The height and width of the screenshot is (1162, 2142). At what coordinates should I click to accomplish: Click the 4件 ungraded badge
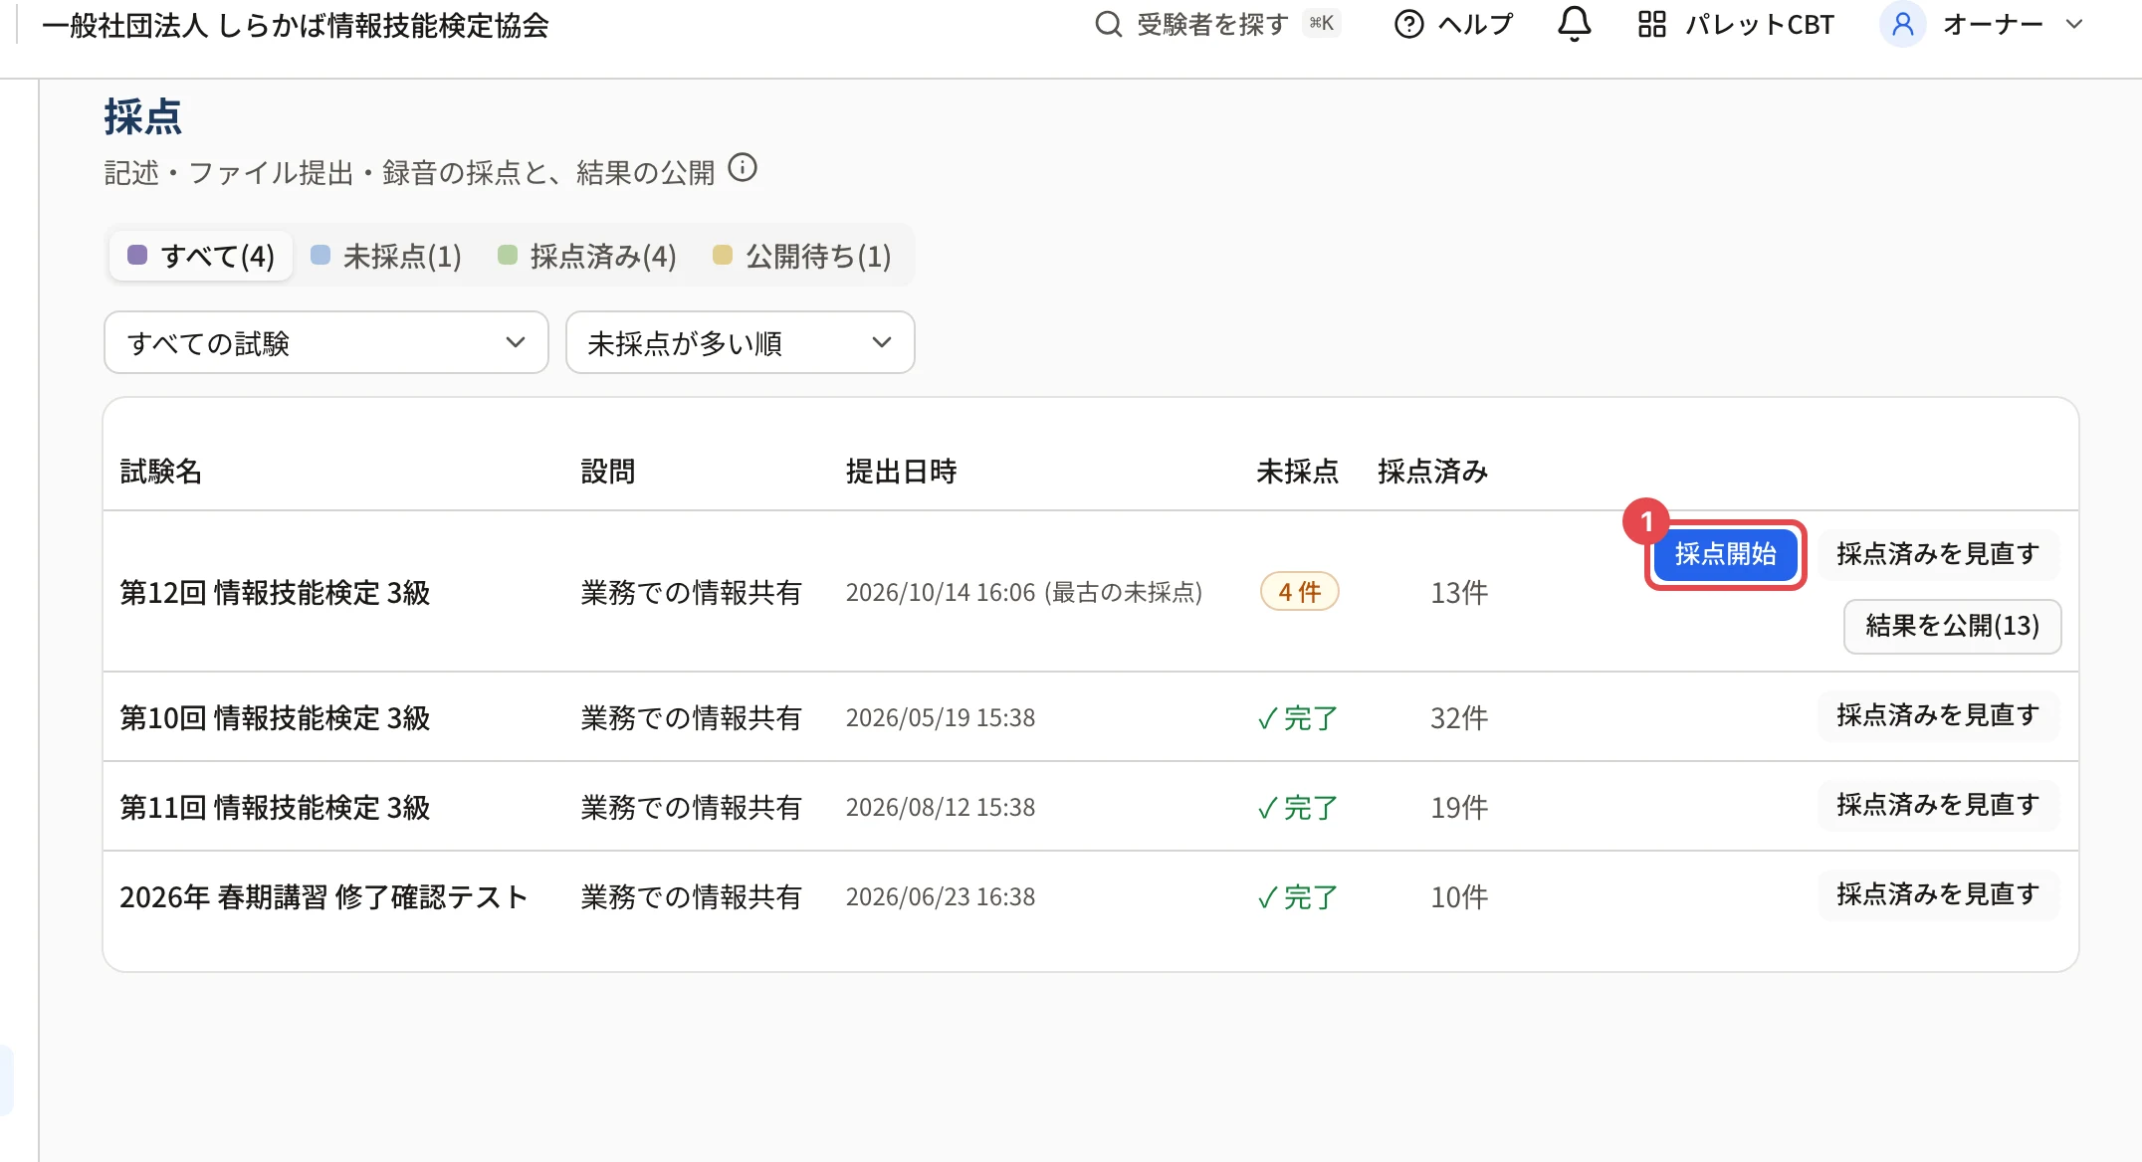[1299, 592]
